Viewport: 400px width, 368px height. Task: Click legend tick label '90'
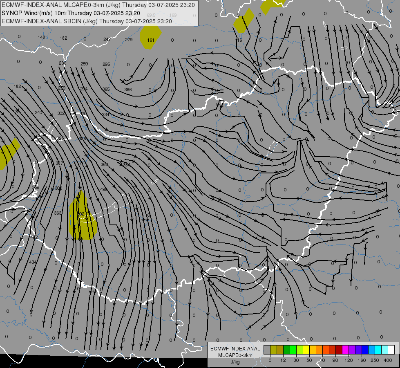pos(335,360)
